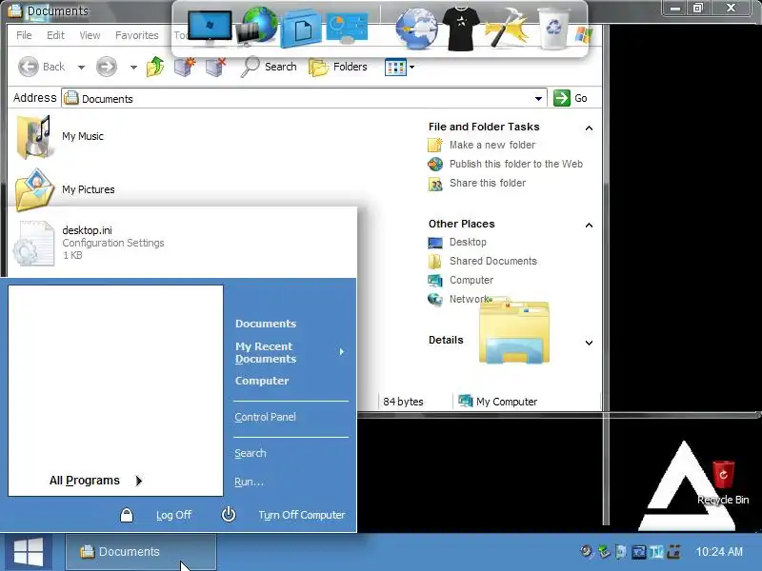
Task: Open the File menu
Action: coord(24,35)
